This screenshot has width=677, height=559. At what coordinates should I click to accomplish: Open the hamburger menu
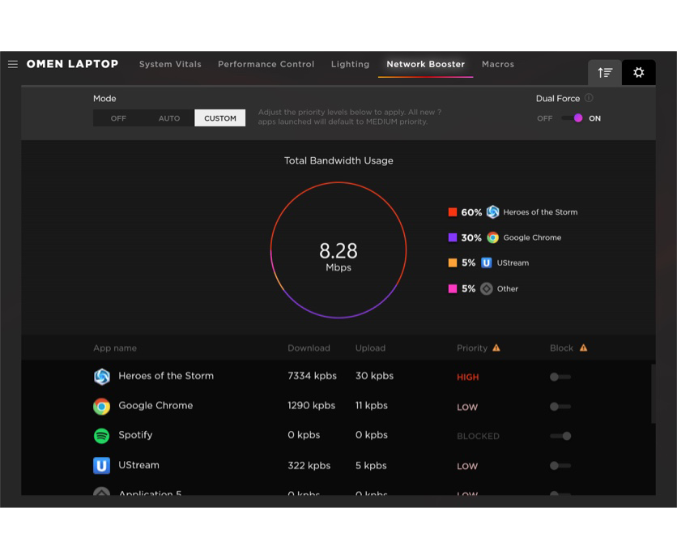click(x=13, y=64)
